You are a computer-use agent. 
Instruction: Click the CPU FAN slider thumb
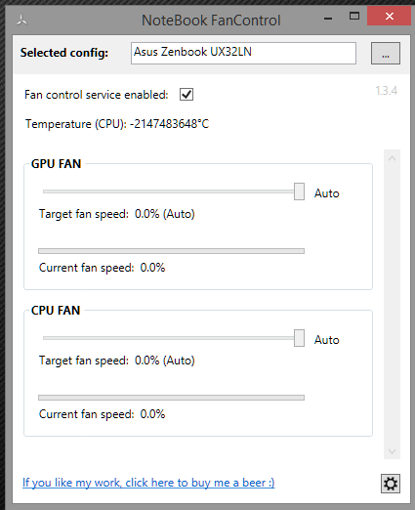pos(299,338)
